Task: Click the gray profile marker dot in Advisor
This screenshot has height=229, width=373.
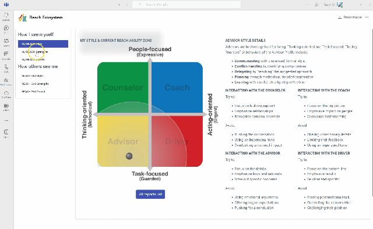Action: 129,156
